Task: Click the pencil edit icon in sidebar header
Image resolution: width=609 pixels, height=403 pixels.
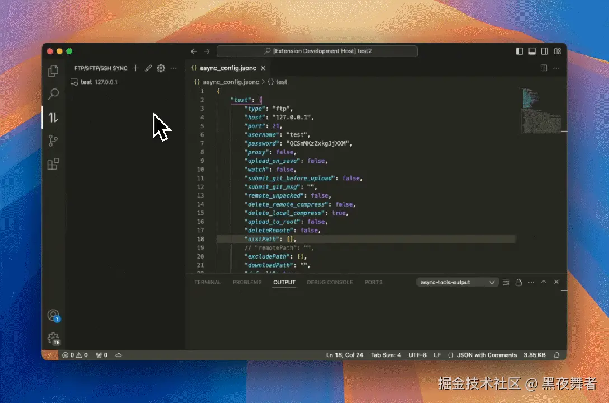Action: coord(148,68)
